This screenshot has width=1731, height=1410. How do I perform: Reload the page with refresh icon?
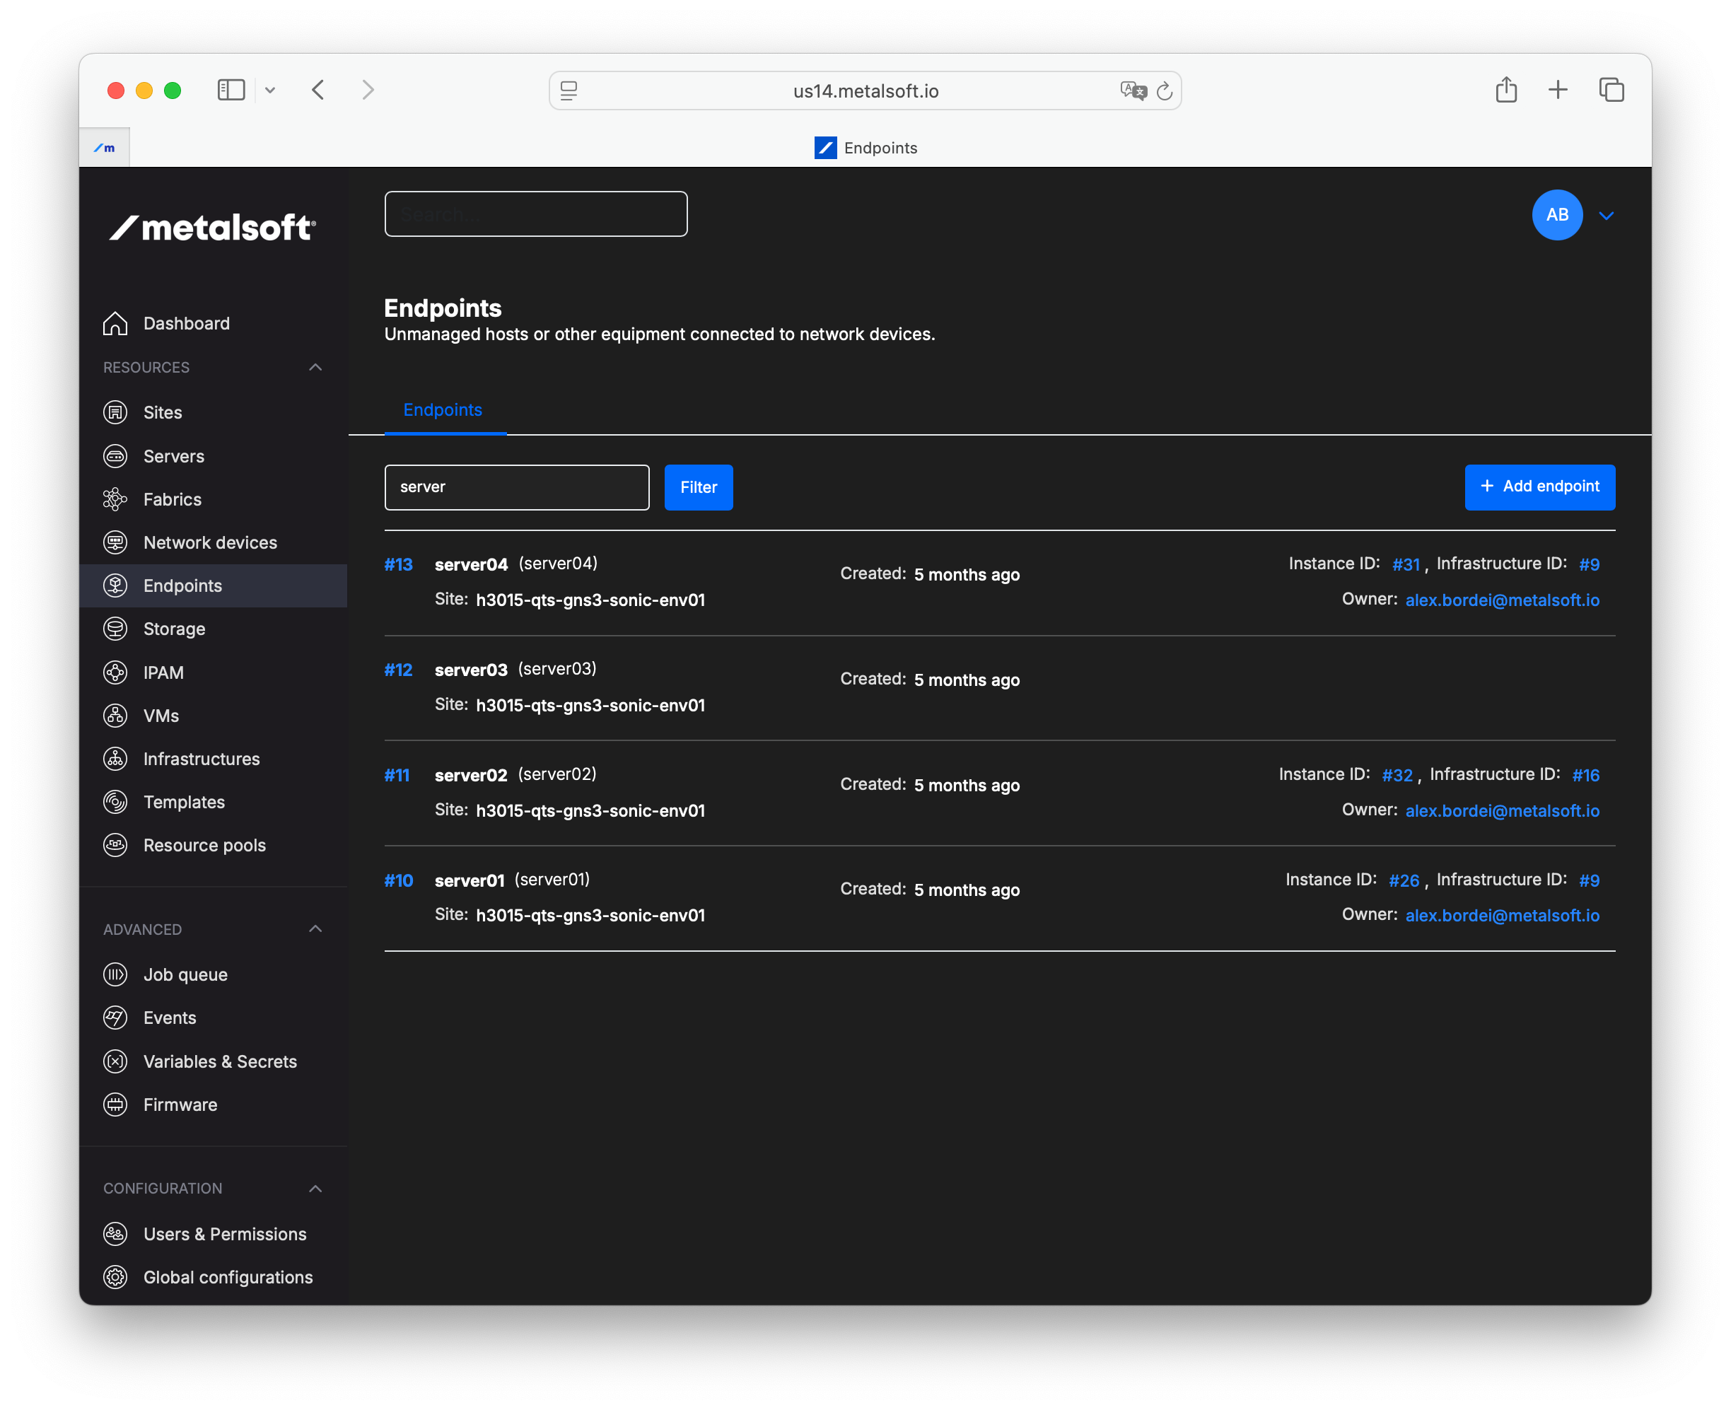[1164, 91]
